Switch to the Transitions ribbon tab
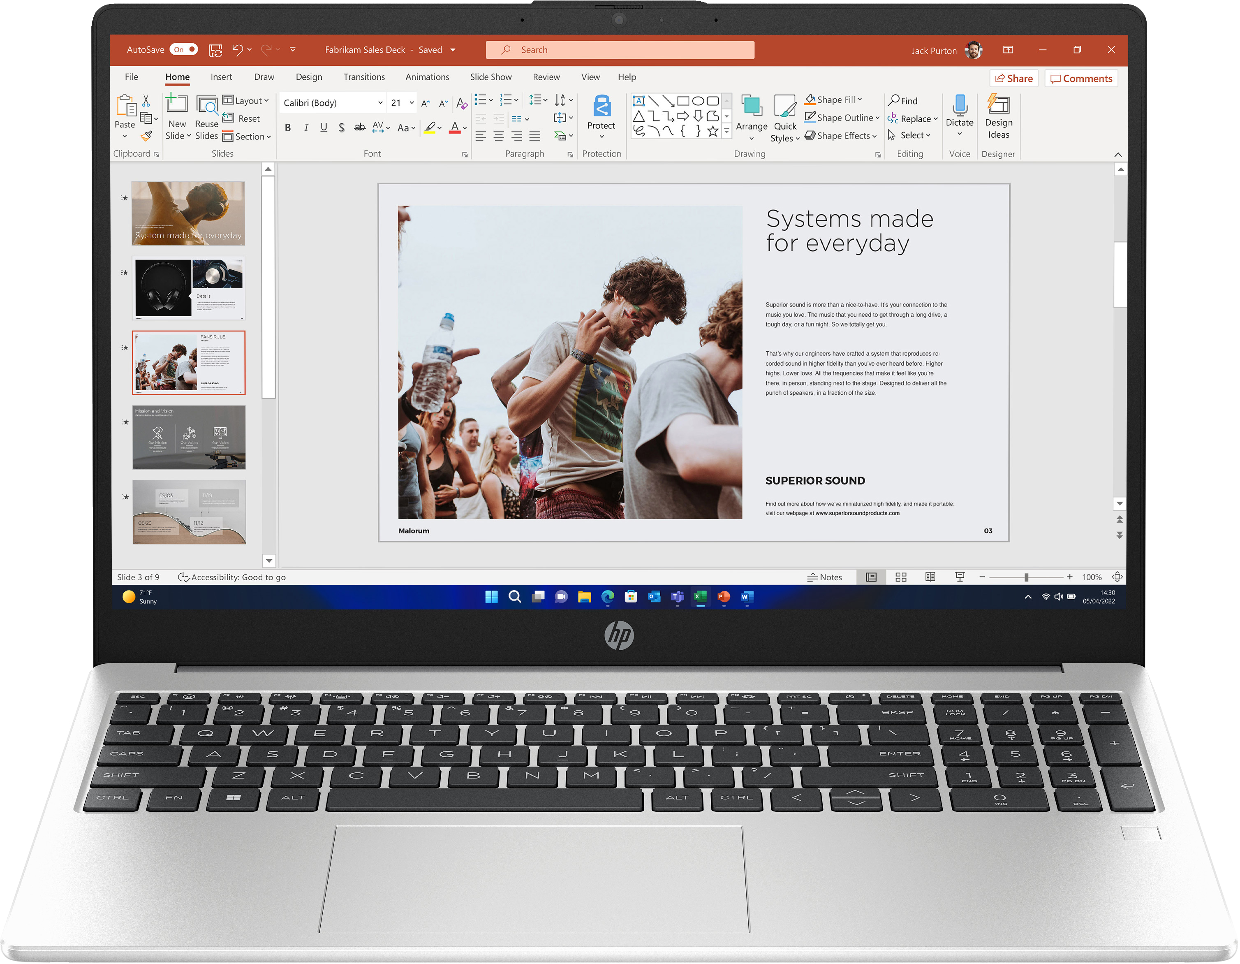Image resolution: width=1240 pixels, height=964 pixels. [x=364, y=76]
